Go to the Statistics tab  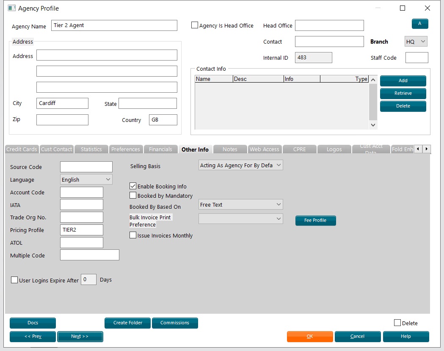pyautogui.click(x=91, y=149)
